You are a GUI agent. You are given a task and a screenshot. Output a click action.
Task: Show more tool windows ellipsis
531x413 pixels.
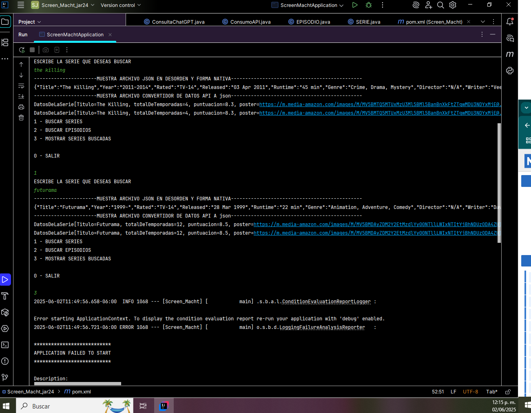(5, 59)
